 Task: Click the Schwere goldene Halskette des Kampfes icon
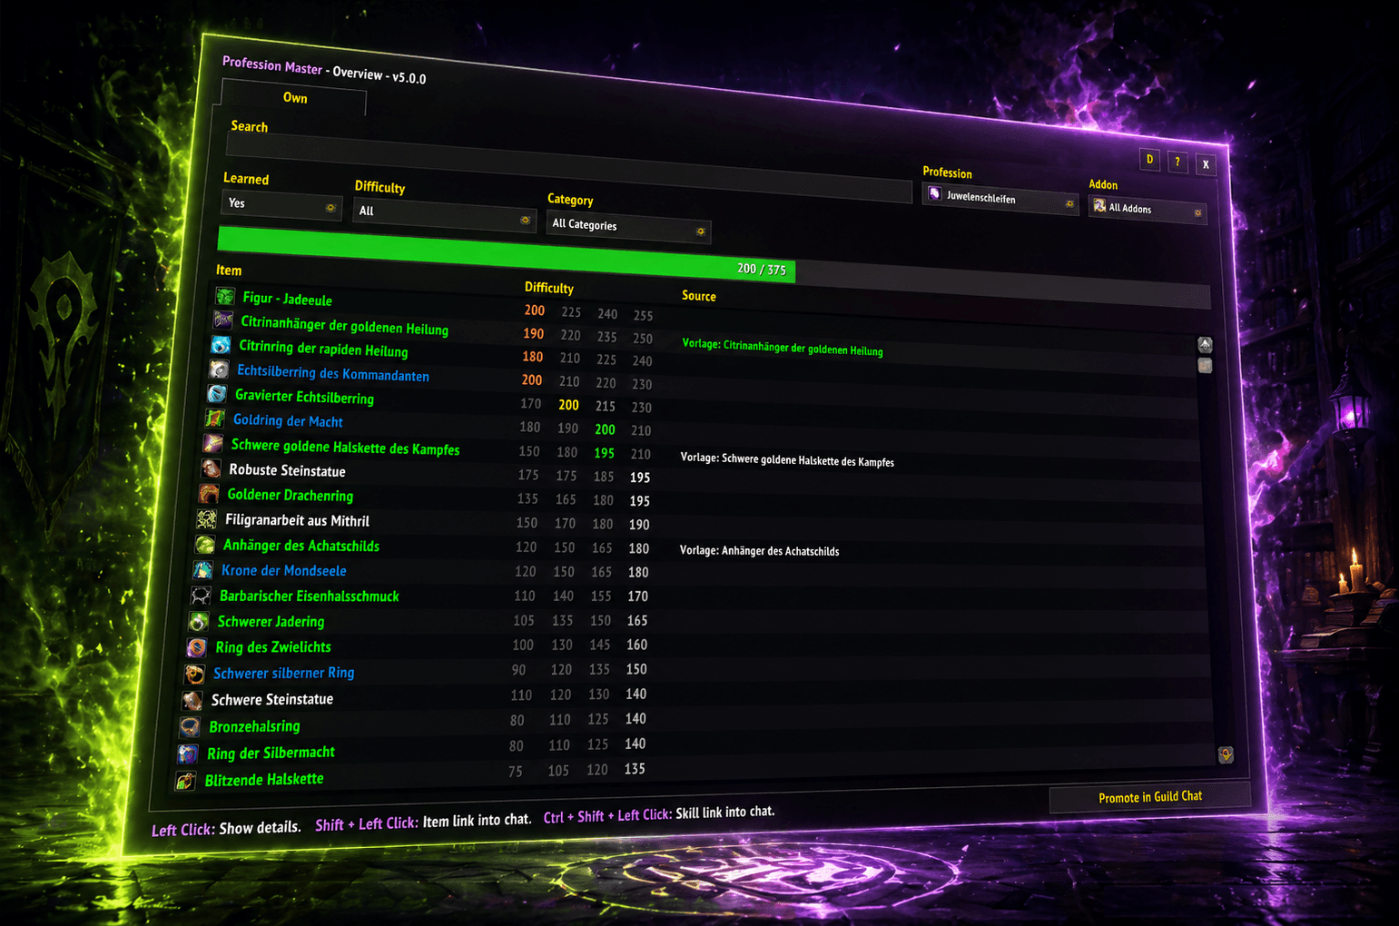pyautogui.click(x=213, y=443)
